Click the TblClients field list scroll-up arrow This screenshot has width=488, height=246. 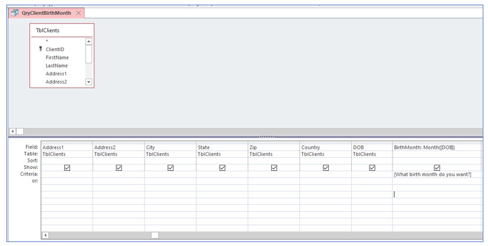pos(88,42)
